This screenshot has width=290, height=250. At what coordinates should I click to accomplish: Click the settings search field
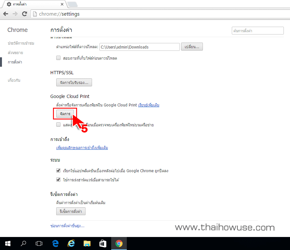coord(257,31)
